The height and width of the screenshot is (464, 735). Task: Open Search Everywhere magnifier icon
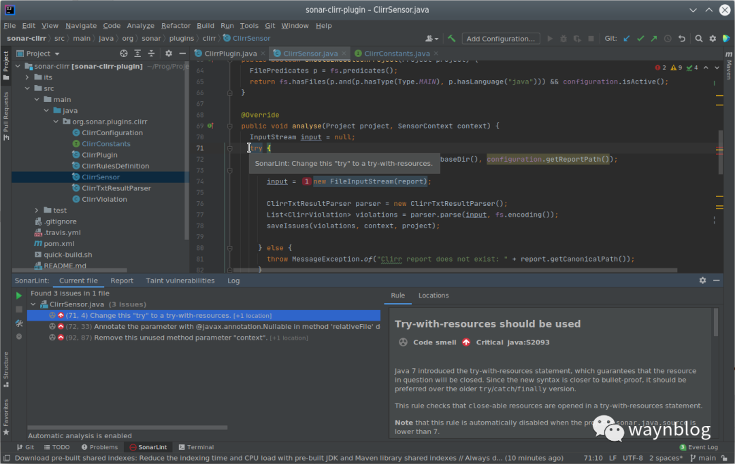click(699, 39)
